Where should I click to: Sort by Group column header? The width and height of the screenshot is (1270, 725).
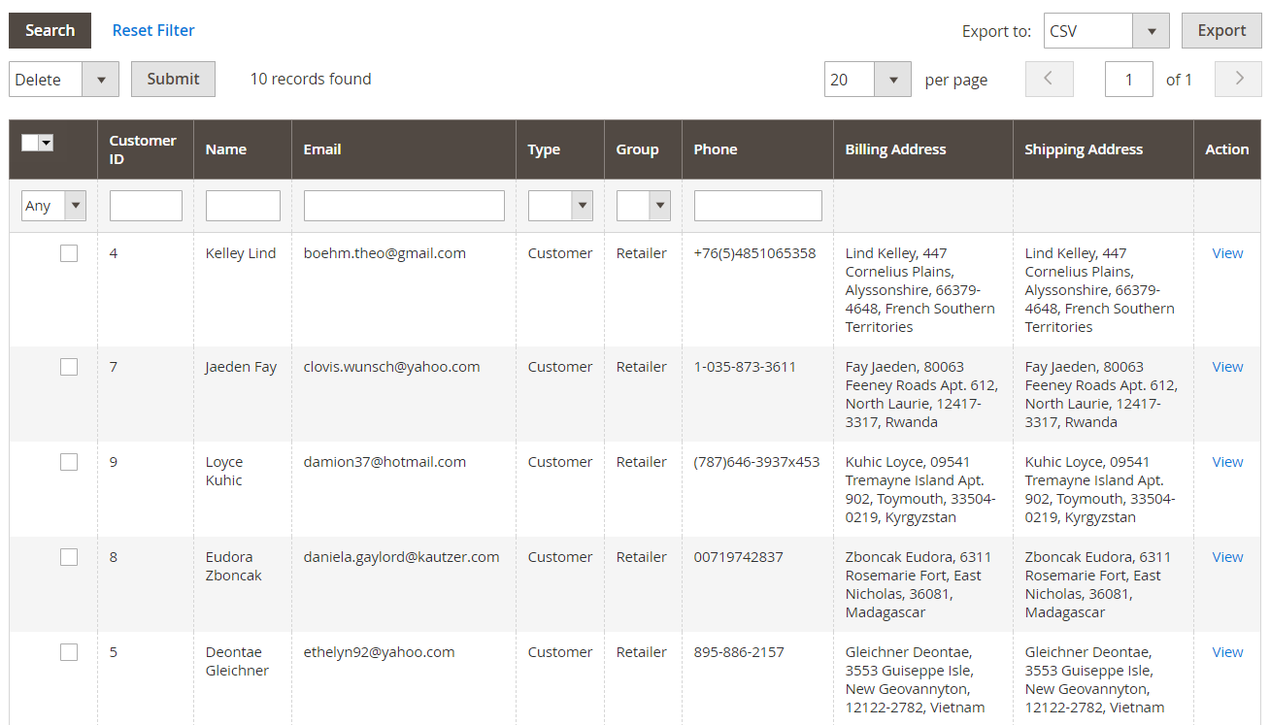pyautogui.click(x=644, y=149)
